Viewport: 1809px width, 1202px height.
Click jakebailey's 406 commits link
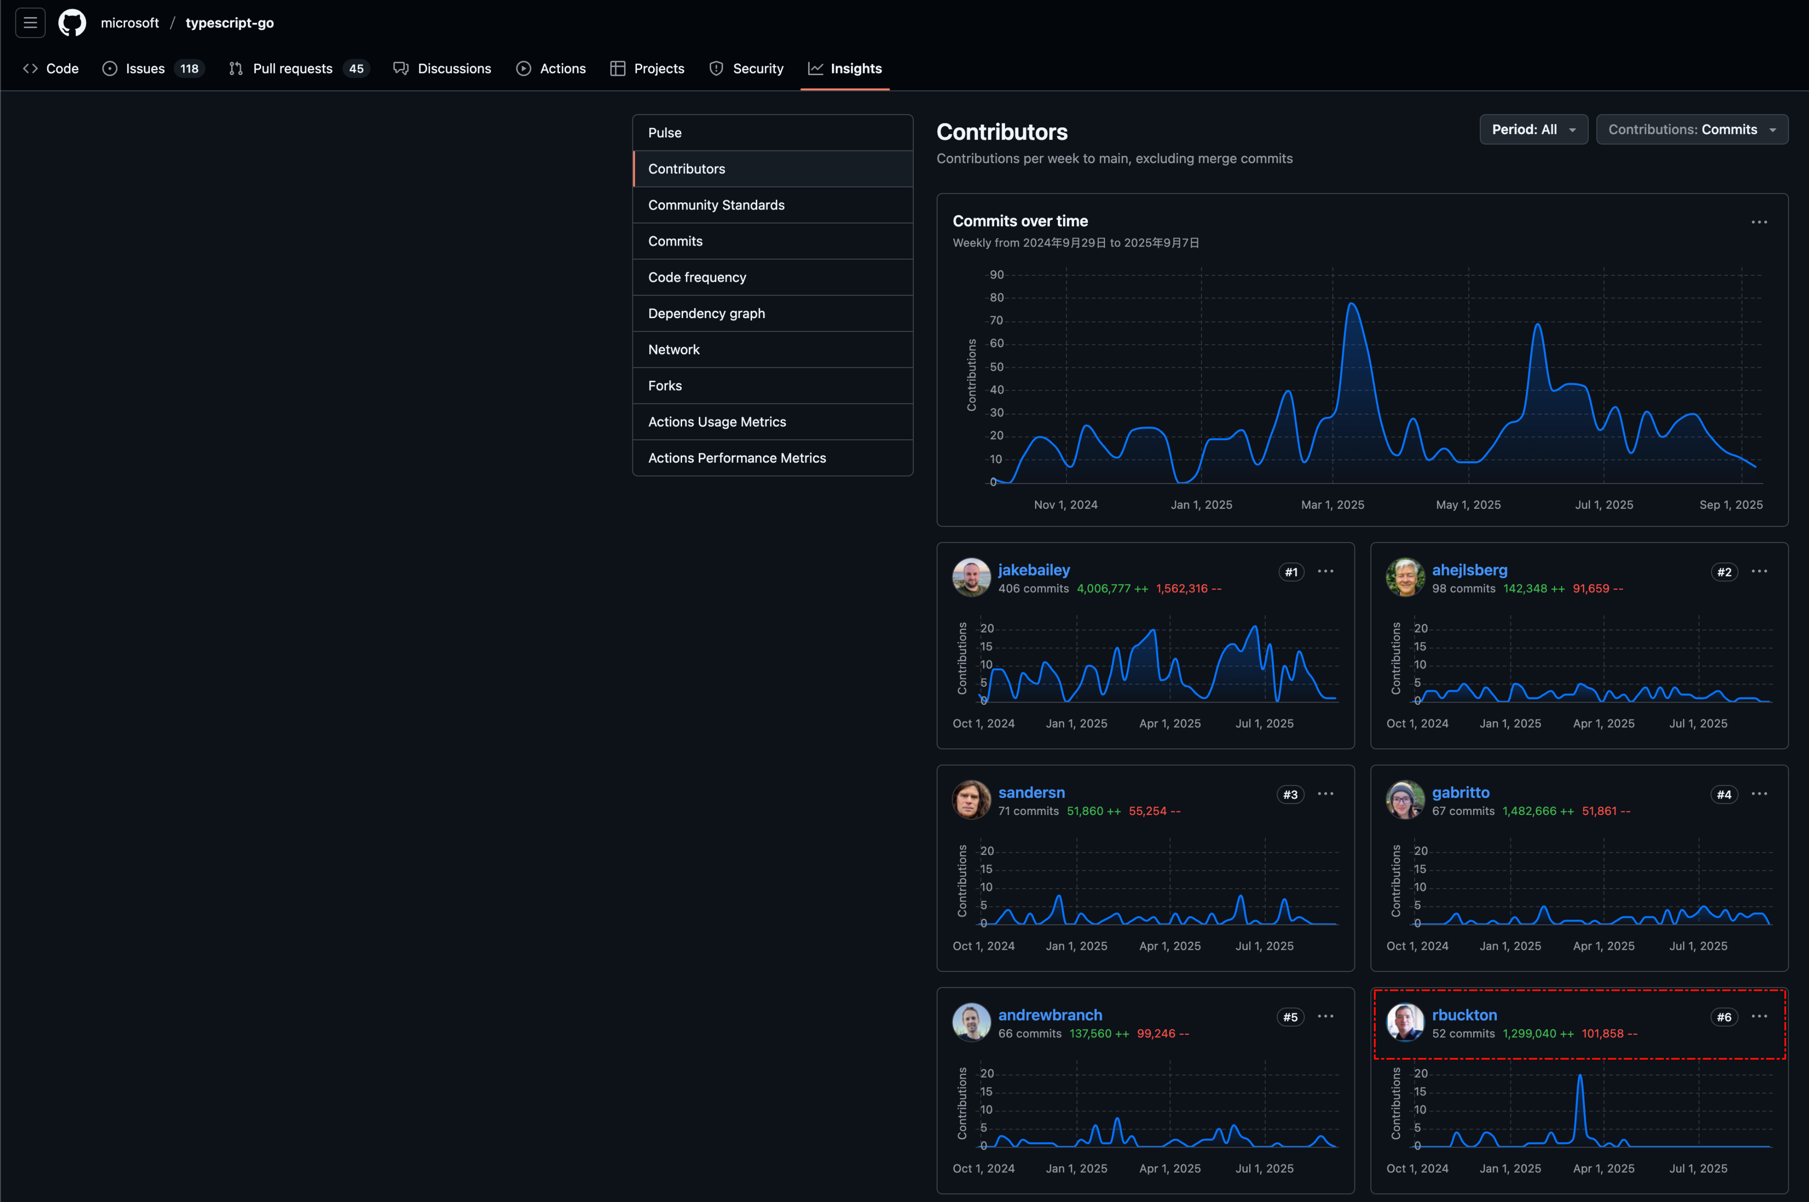click(x=1033, y=588)
